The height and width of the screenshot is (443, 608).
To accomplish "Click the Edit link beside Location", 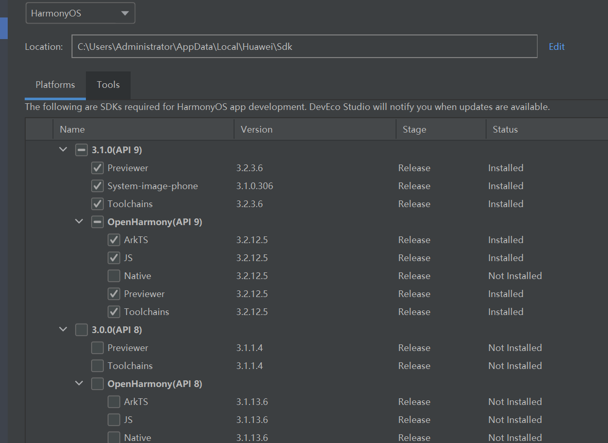I will coord(557,46).
